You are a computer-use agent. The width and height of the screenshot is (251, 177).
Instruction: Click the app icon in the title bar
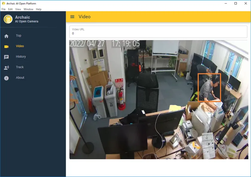(x=3, y=4)
